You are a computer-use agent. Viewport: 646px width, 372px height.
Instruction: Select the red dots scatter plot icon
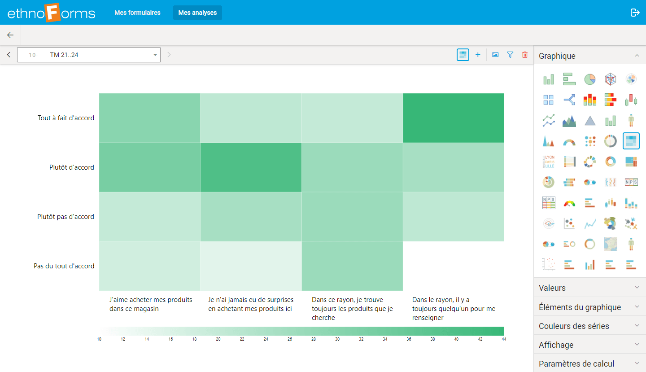548,265
